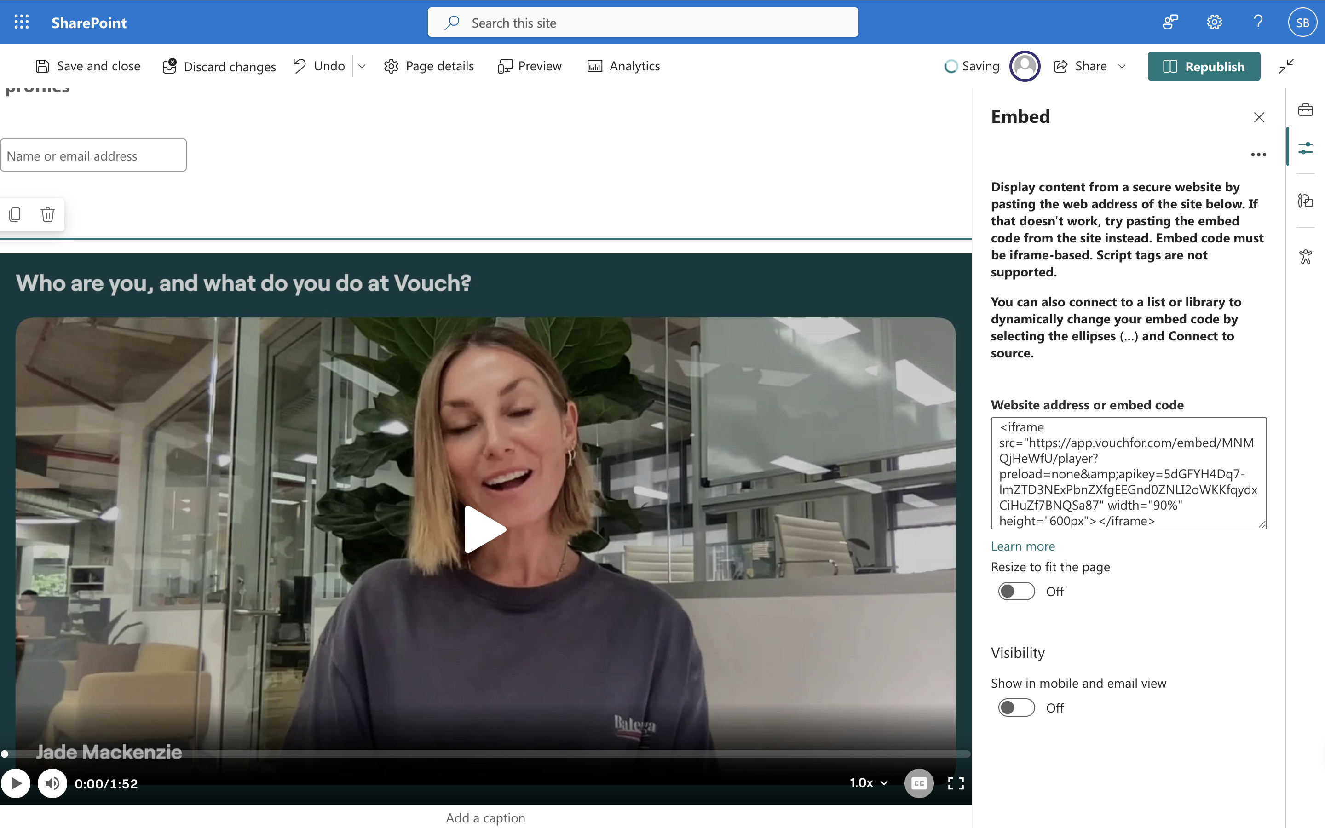Click the Republish button
The width and height of the screenshot is (1325, 828).
click(1204, 66)
